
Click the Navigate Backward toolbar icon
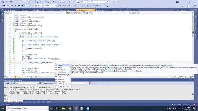(4, 6)
